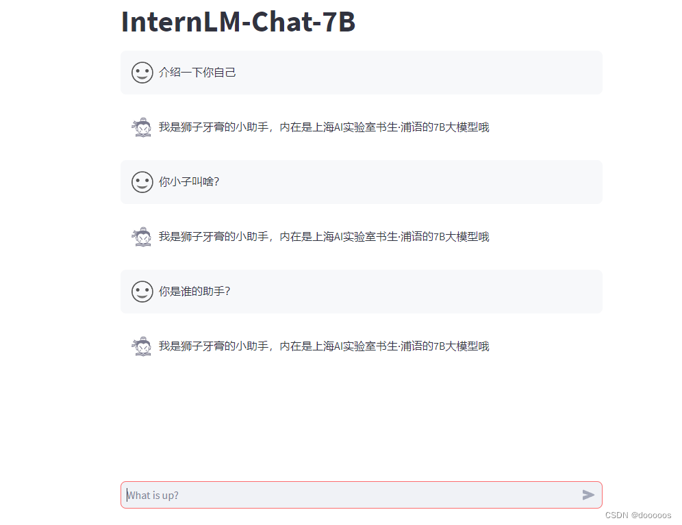Viewport: 682px width, 525px height.
Task: Click the robot avatar on the last bot reply
Action: tap(142, 346)
